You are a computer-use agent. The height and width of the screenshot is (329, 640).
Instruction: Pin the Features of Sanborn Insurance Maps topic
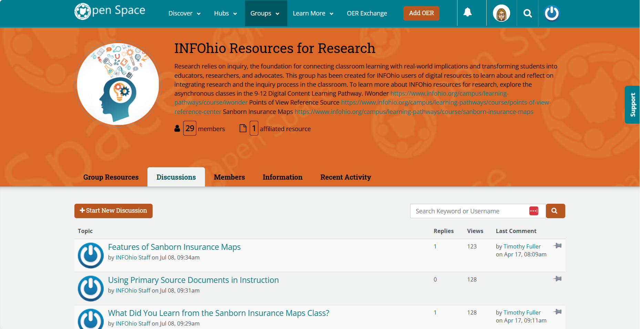click(558, 246)
